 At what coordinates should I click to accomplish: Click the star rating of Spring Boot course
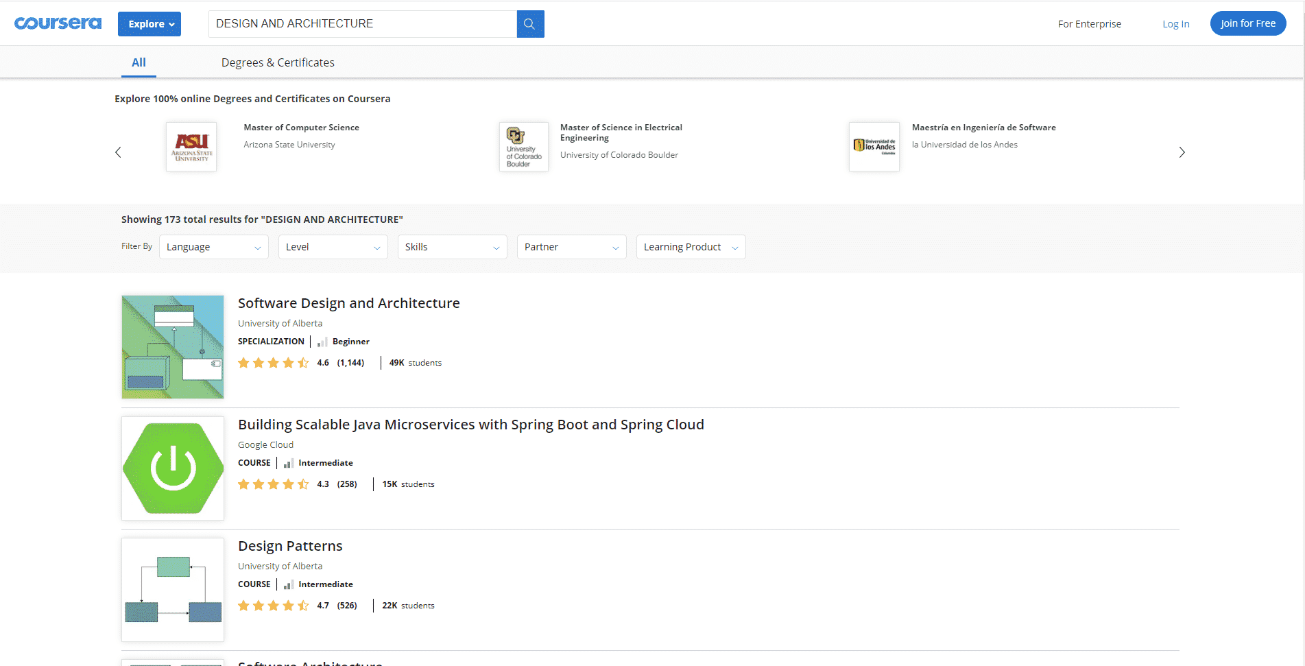coord(274,484)
